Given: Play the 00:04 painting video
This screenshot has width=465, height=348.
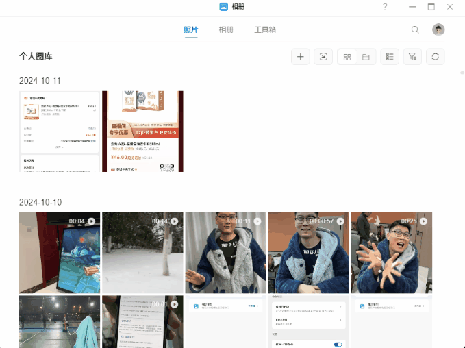Looking at the screenshot, I should (x=60, y=253).
